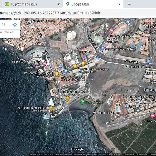The height and width of the screenshot is (156, 156).
Task: Close the Tu próxima guagua tab
Action: [x=59, y=4]
